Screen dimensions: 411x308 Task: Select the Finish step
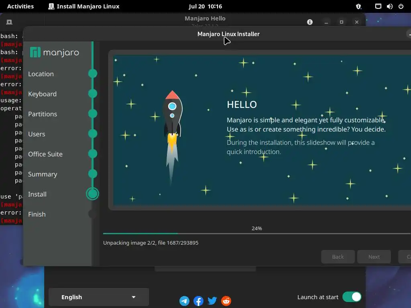pos(37,215)
